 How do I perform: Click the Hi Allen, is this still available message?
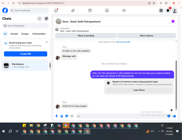point(76,51)
